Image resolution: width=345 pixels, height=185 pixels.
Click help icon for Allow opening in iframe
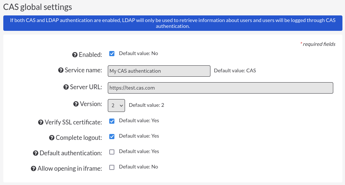(x=33, y=169)
